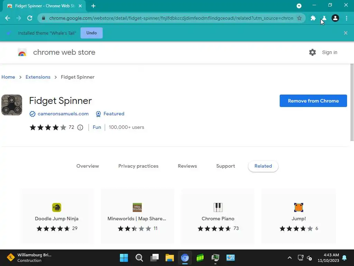354x266 pixels.
Task: Open the Chrome profile avatar
Action: click(x=335, y=18)
